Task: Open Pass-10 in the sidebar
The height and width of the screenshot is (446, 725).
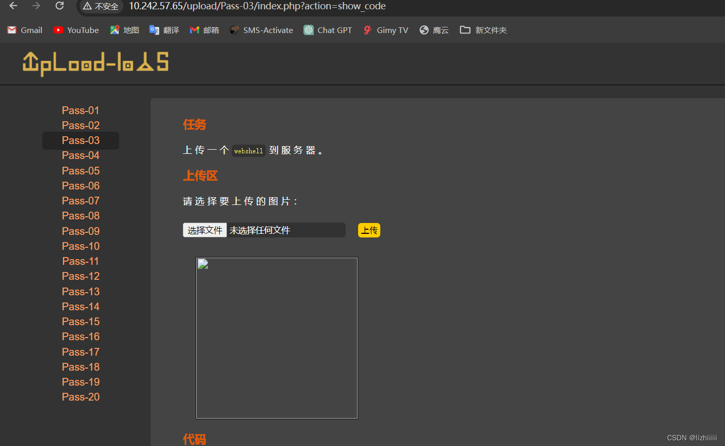Action: click(x=80, y=246)
